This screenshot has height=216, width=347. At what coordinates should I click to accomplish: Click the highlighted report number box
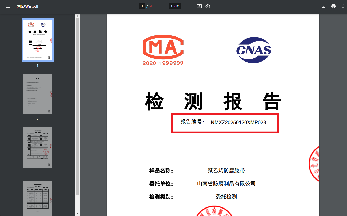point(225,123)
